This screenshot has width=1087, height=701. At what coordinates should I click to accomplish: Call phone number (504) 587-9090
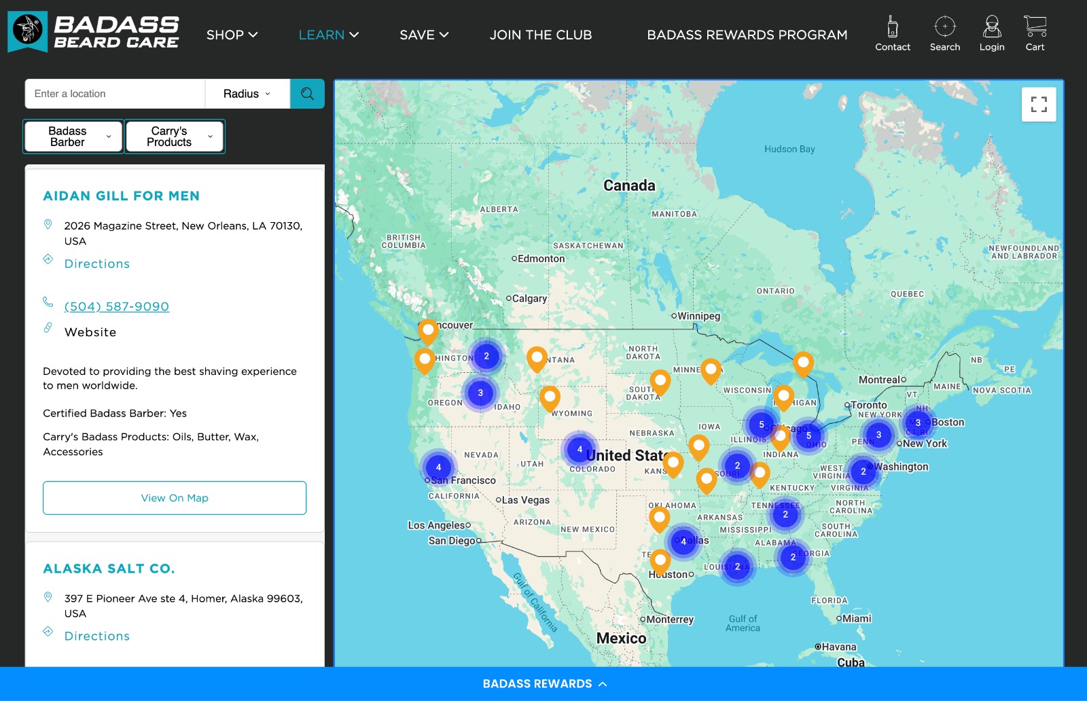pyautogui.click(x=117, y=306)
